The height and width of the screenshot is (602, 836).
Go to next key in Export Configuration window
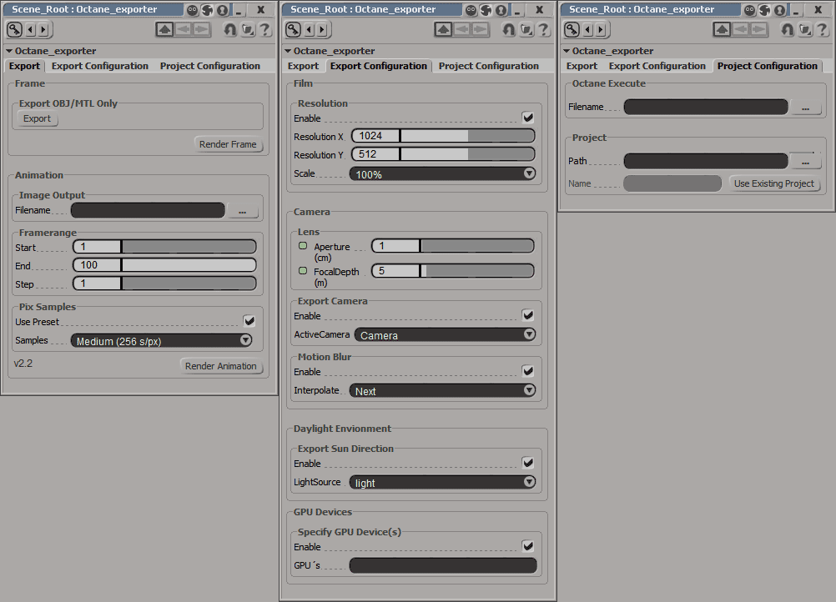tap(323, 30)
